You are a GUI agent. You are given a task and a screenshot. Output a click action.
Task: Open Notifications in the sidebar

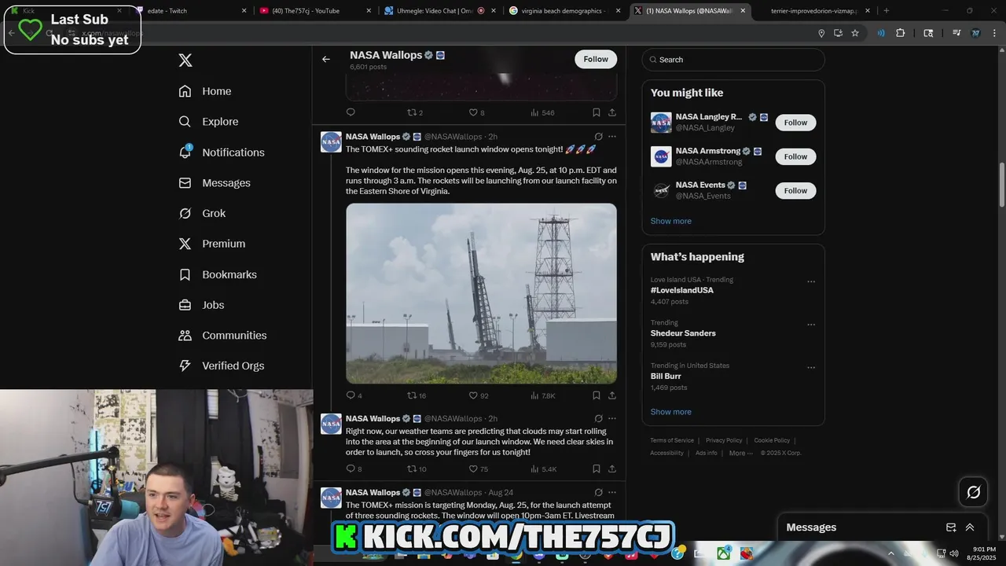click(222, 153)
